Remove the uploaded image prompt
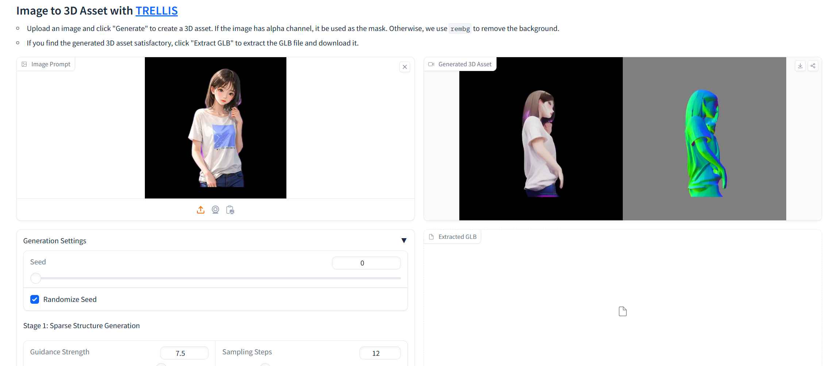The height and width of the screenshot is (366, 826). pos(405,67)
